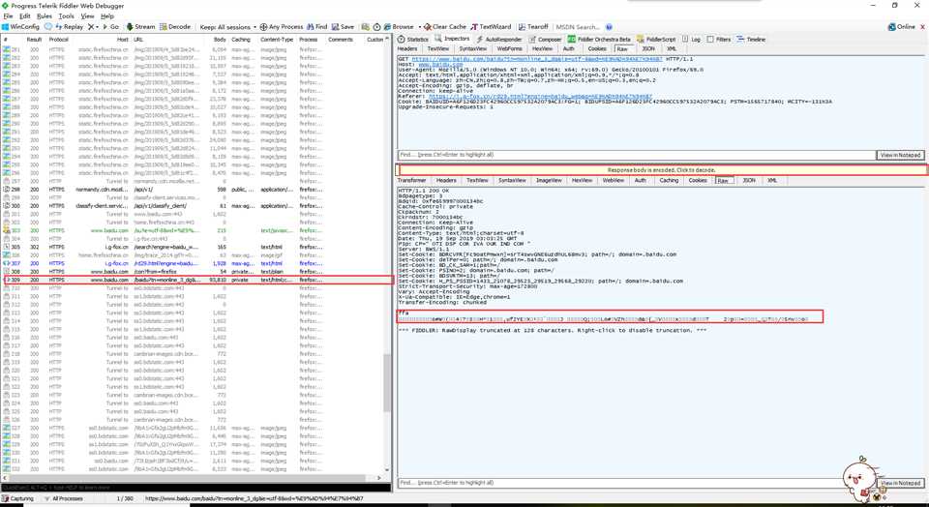Select the Caching response tab

669,180
